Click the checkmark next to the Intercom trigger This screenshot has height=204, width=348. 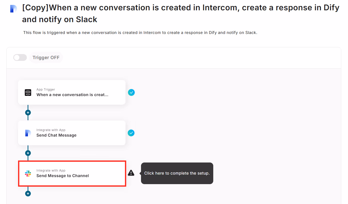point(131,93)
